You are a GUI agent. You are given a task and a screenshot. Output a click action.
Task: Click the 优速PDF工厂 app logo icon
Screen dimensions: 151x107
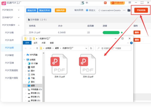[x=4, y=3]
